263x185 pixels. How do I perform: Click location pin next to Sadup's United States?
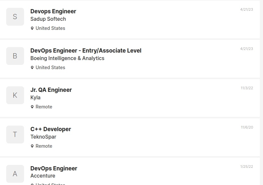pyautogui.click(x=32, y=28)
